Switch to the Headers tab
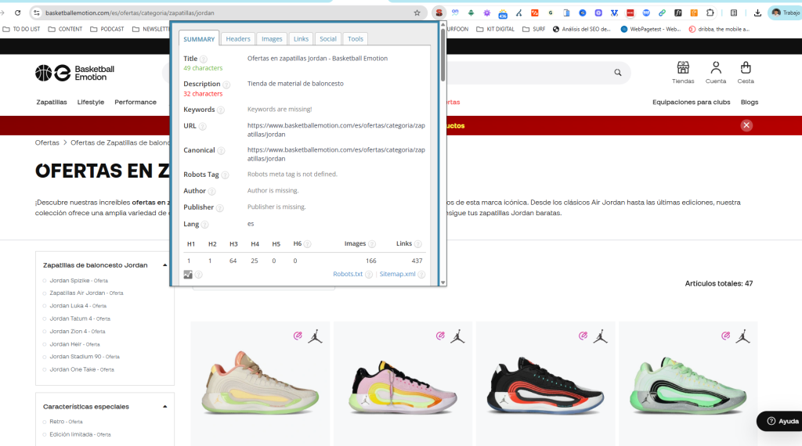The height and width of the screenshot is (446, 802). pyautogui.click(x=238, y=39)
